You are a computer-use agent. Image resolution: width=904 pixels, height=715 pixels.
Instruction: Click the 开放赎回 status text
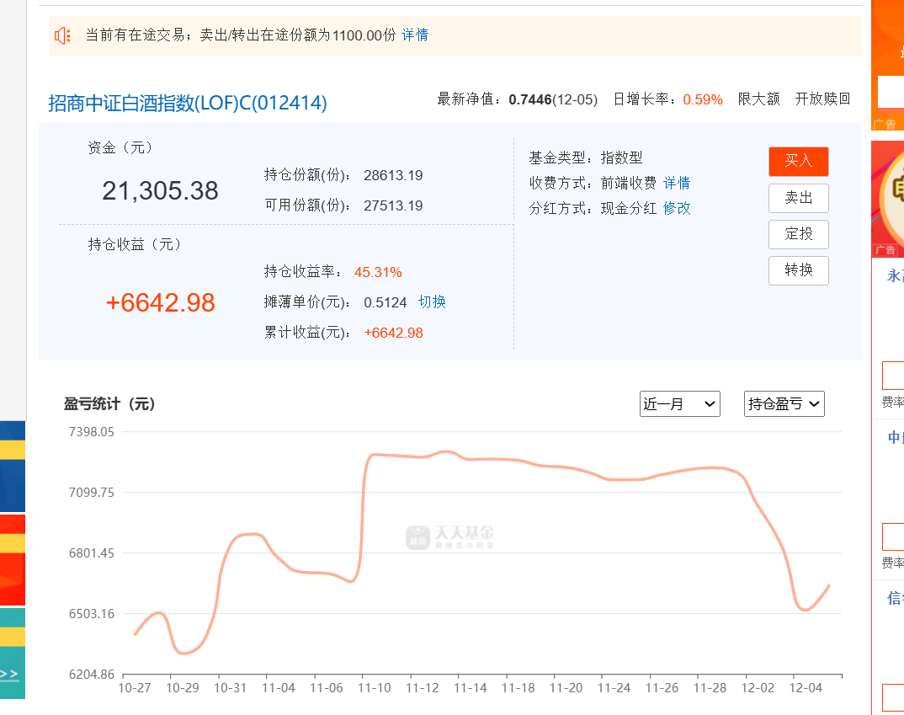(822, 99)
